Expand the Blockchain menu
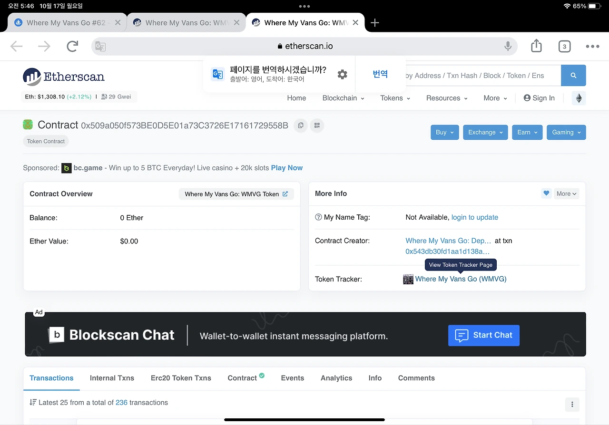Screen dimensions: 609x425 344,98
